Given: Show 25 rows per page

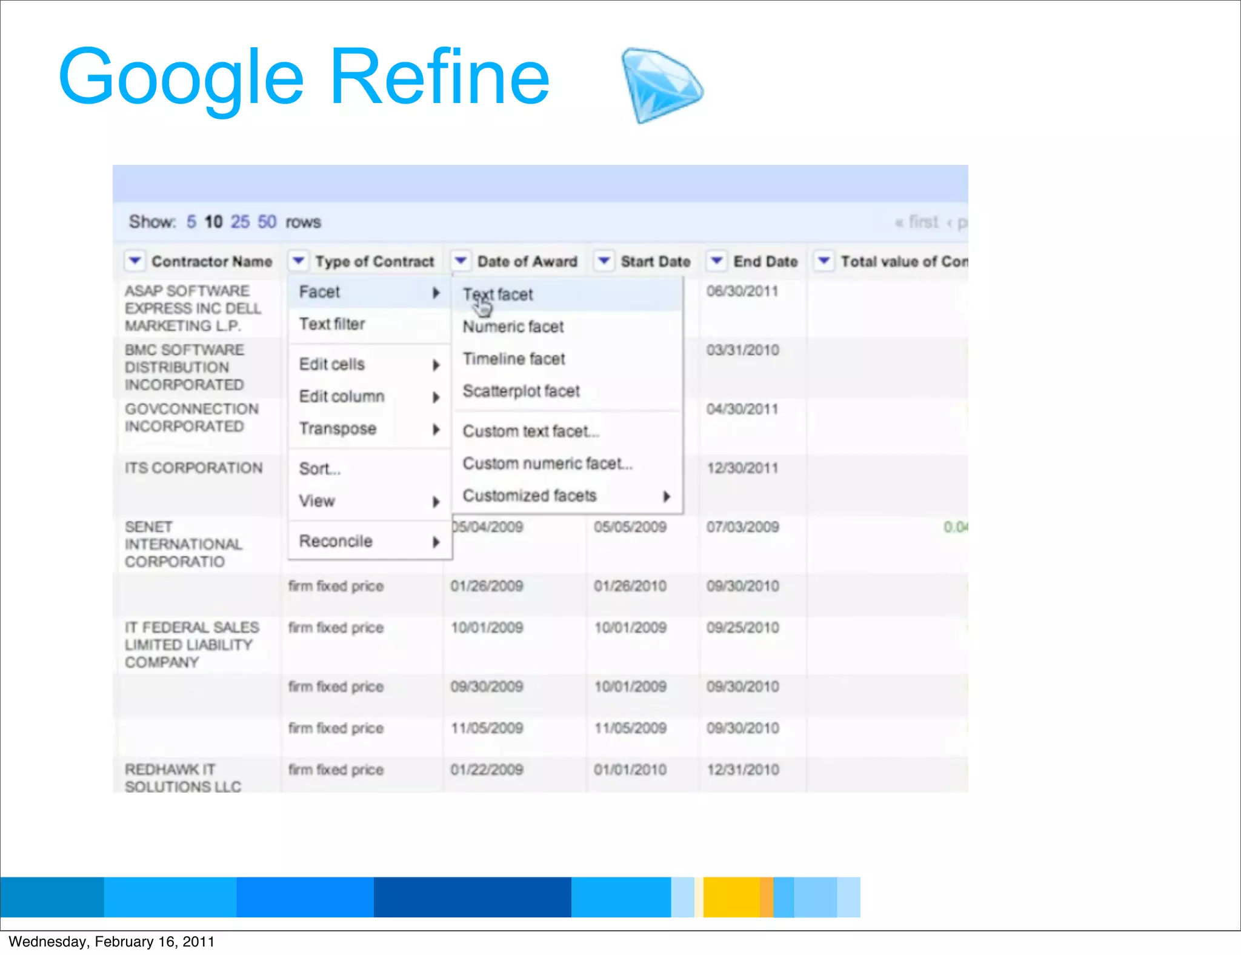Looking at the screenshot, I should tap(240, 222).
